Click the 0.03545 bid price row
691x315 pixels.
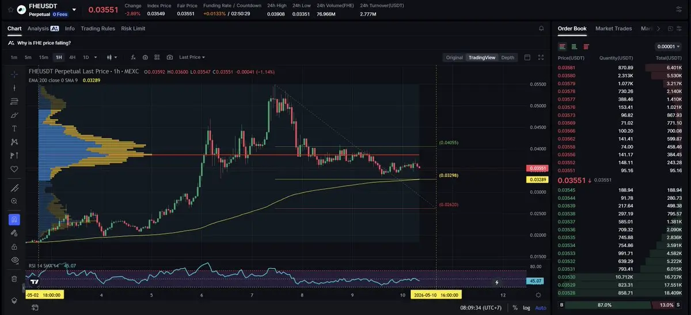[x=621, y=189]
